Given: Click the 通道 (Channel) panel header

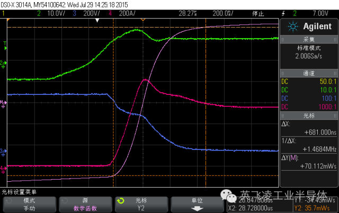Looking at the screenshot, I should (x=309, y=75).
